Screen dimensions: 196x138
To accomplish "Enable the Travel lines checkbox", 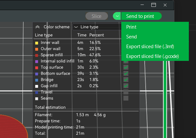I will tap(126, 92).
